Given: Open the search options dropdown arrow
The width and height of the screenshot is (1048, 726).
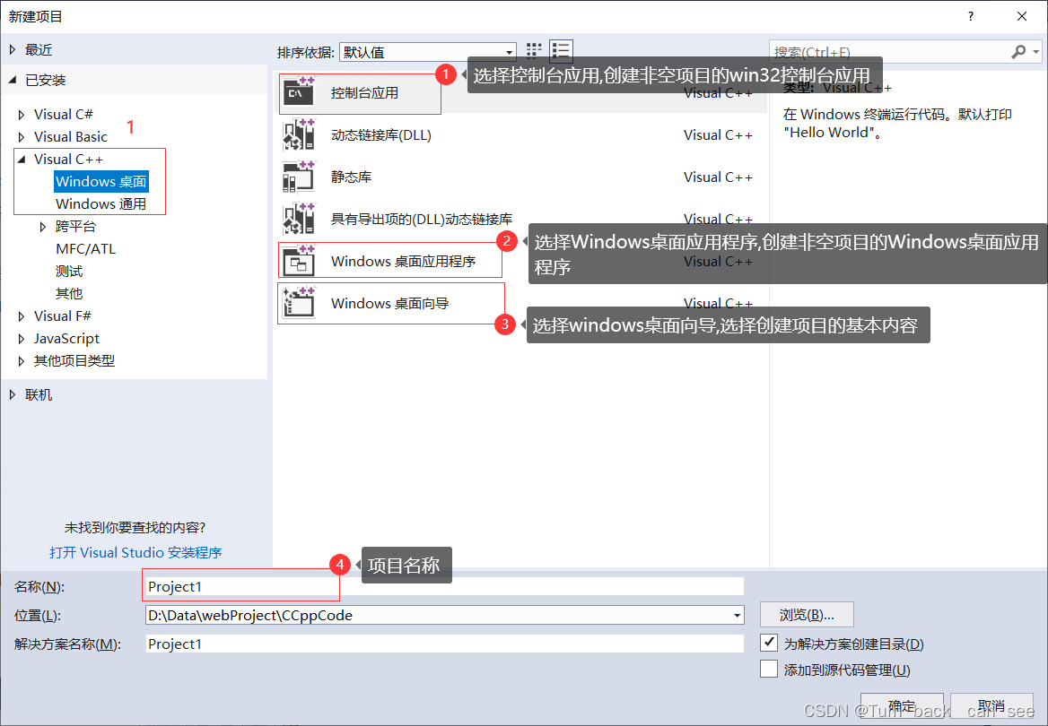Looking at the screenshot, I should (1036, 51).
